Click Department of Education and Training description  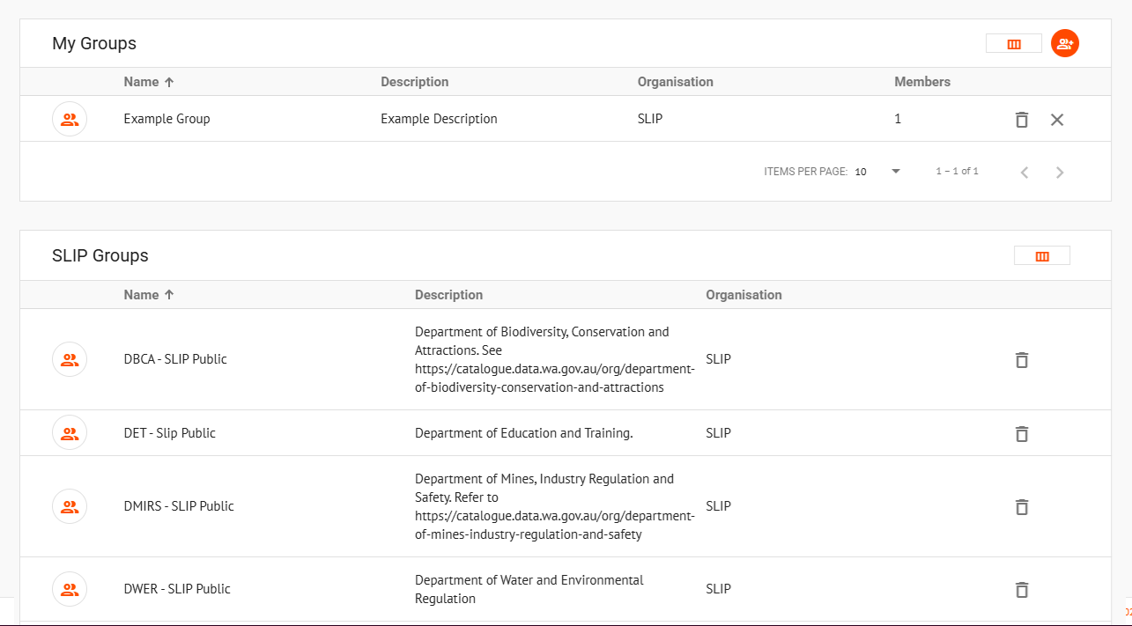tap(524, 433)
